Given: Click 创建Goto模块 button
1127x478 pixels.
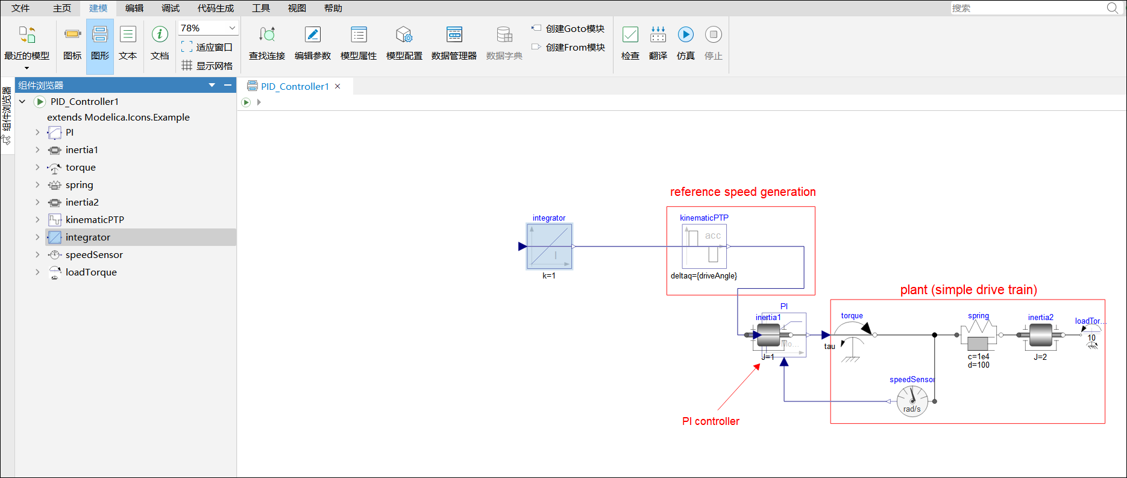Looking at the screenshot, I should click(568, 28).
